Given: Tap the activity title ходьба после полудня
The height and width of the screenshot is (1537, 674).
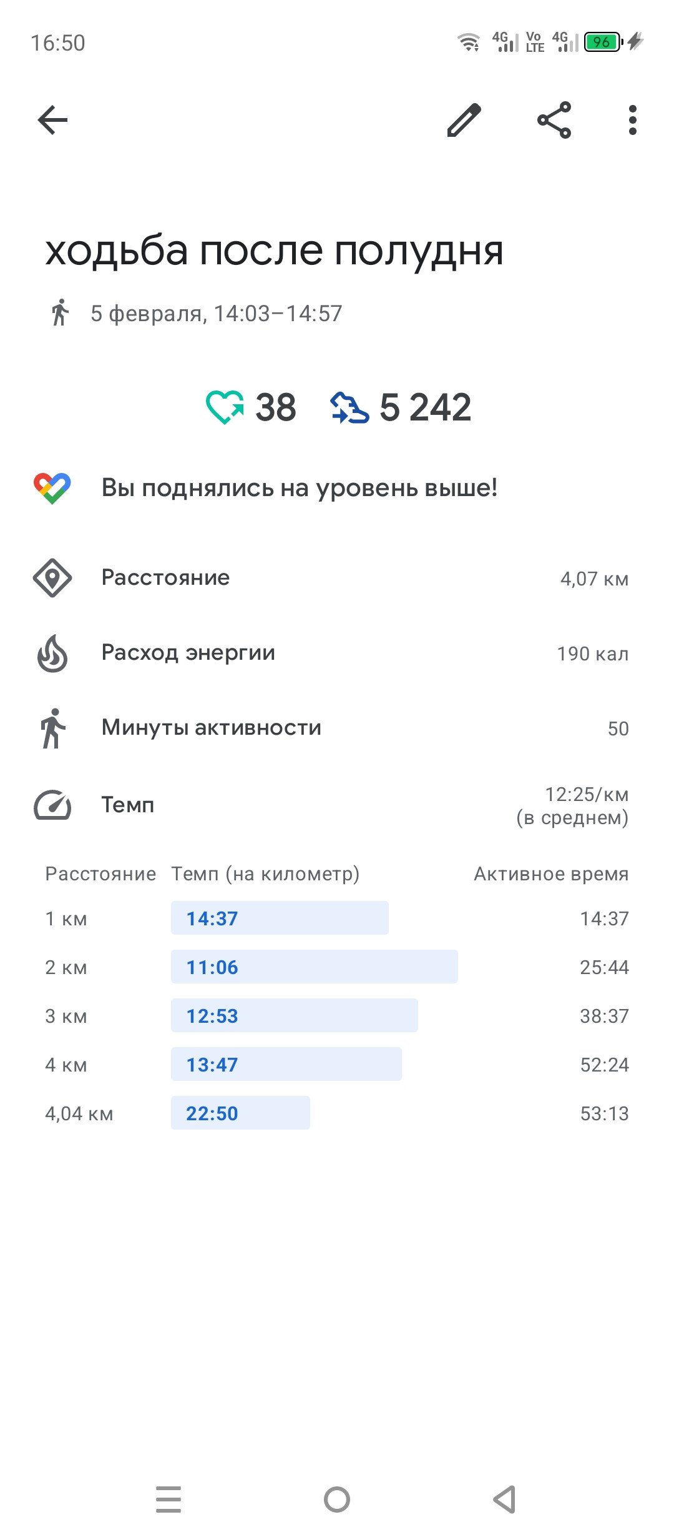Looking at the screenshot, I should point(274,251).
